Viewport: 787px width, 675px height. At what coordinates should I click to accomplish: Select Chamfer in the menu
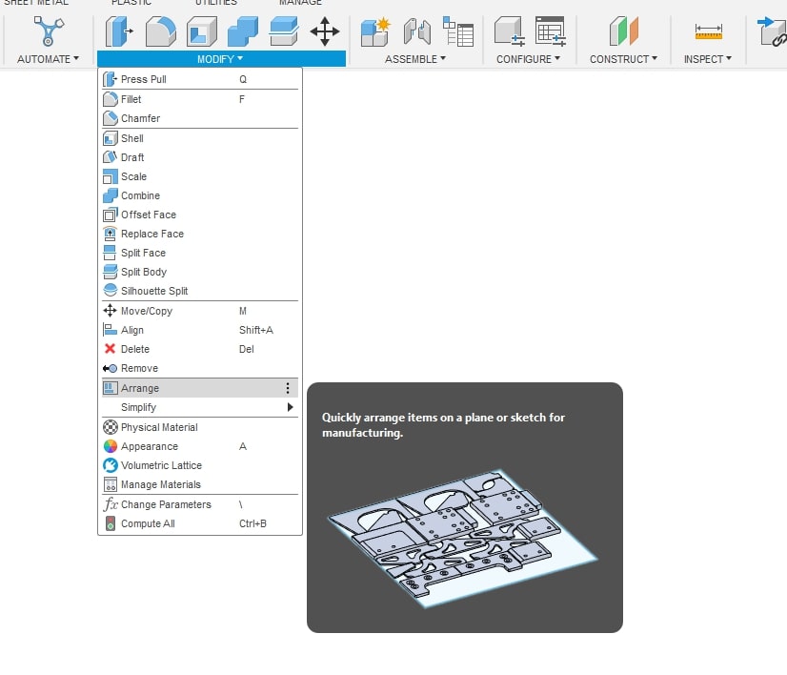[x=200, y=118]
